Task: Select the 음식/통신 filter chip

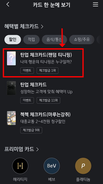Action: click(54, 40)
